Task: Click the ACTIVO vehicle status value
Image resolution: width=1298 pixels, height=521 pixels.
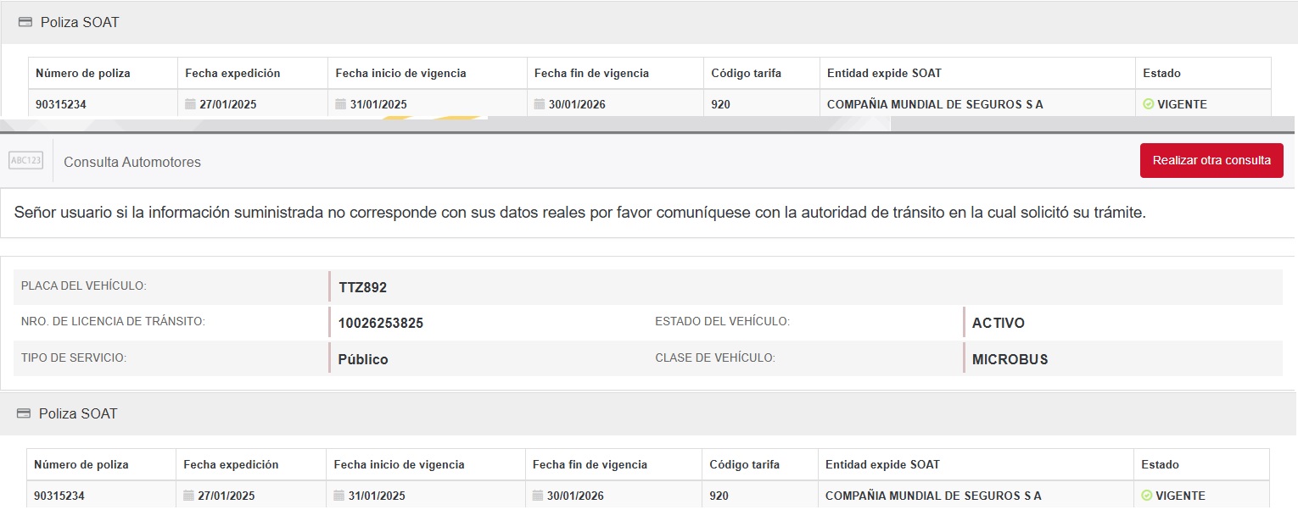Action: point(998,323)
